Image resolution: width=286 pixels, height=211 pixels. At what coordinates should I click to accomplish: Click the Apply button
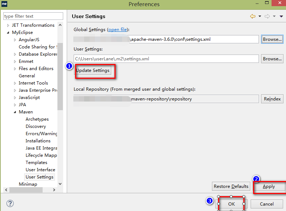coord(269,186)
